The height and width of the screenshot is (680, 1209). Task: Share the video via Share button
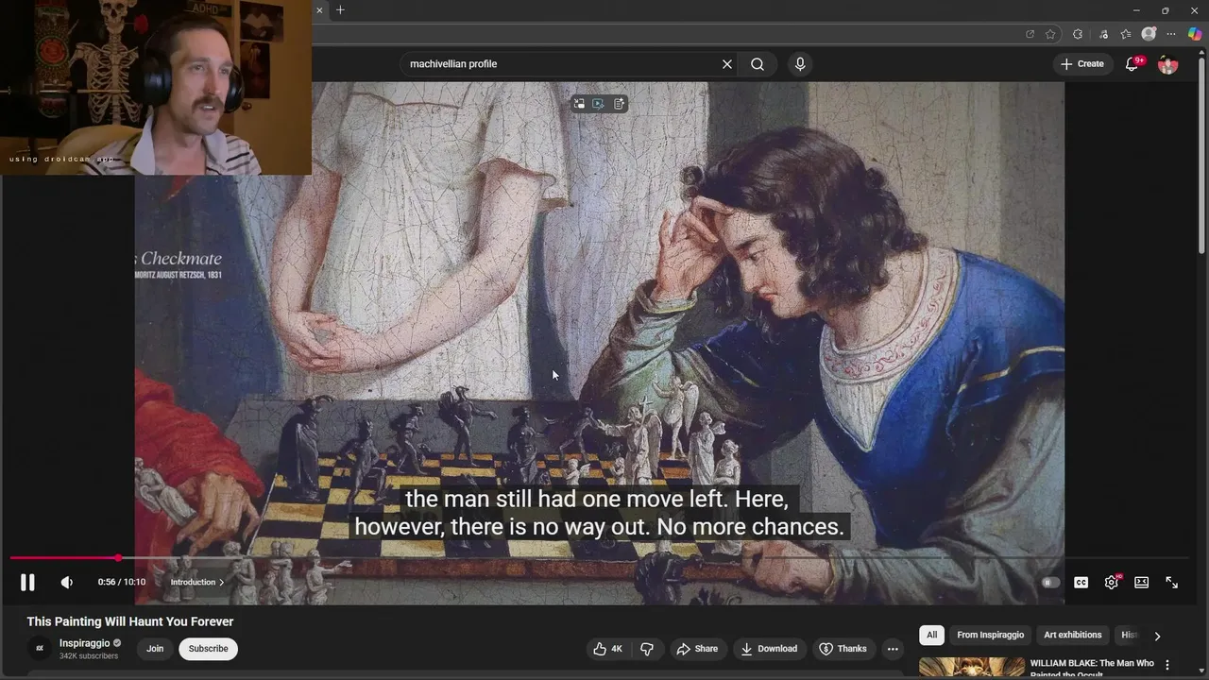click(697, 649)
